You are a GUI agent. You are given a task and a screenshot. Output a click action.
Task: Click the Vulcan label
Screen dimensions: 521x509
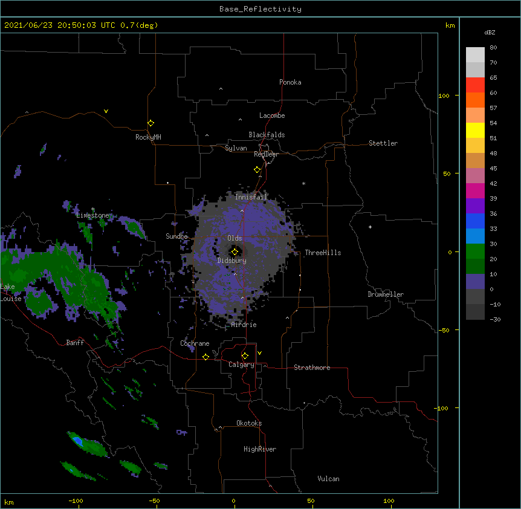328,479
